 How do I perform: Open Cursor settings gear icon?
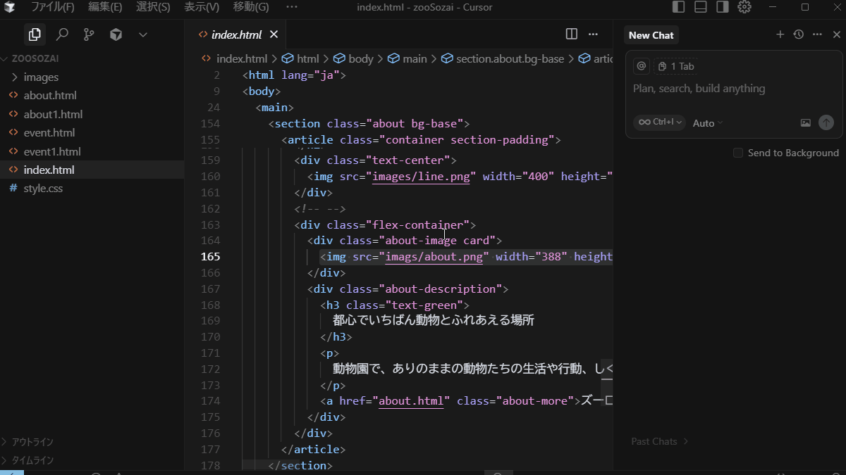(x=744, y=7)
